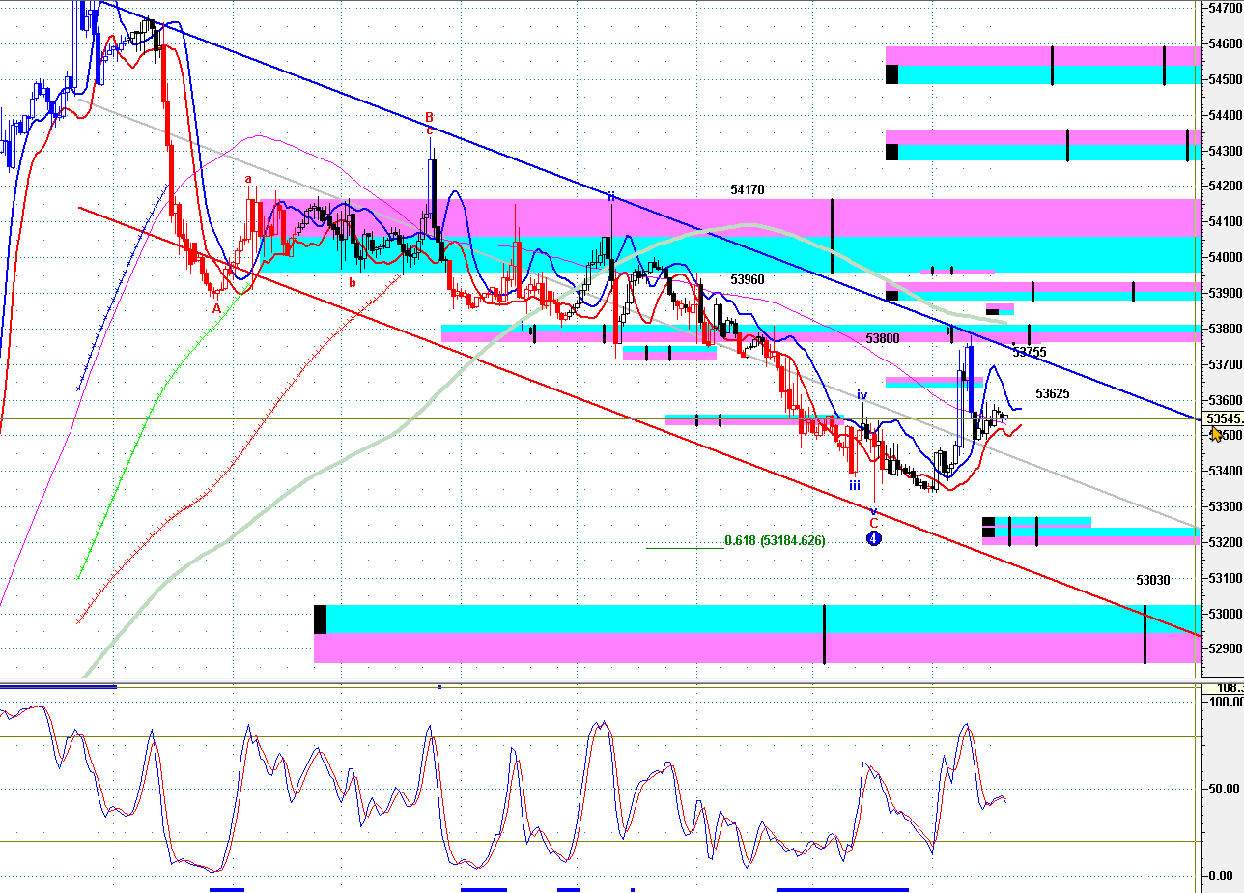Click the 53755 price annotation
Screen dimensions: 1244x893
pyautogui.click(x=1030, y=353)
